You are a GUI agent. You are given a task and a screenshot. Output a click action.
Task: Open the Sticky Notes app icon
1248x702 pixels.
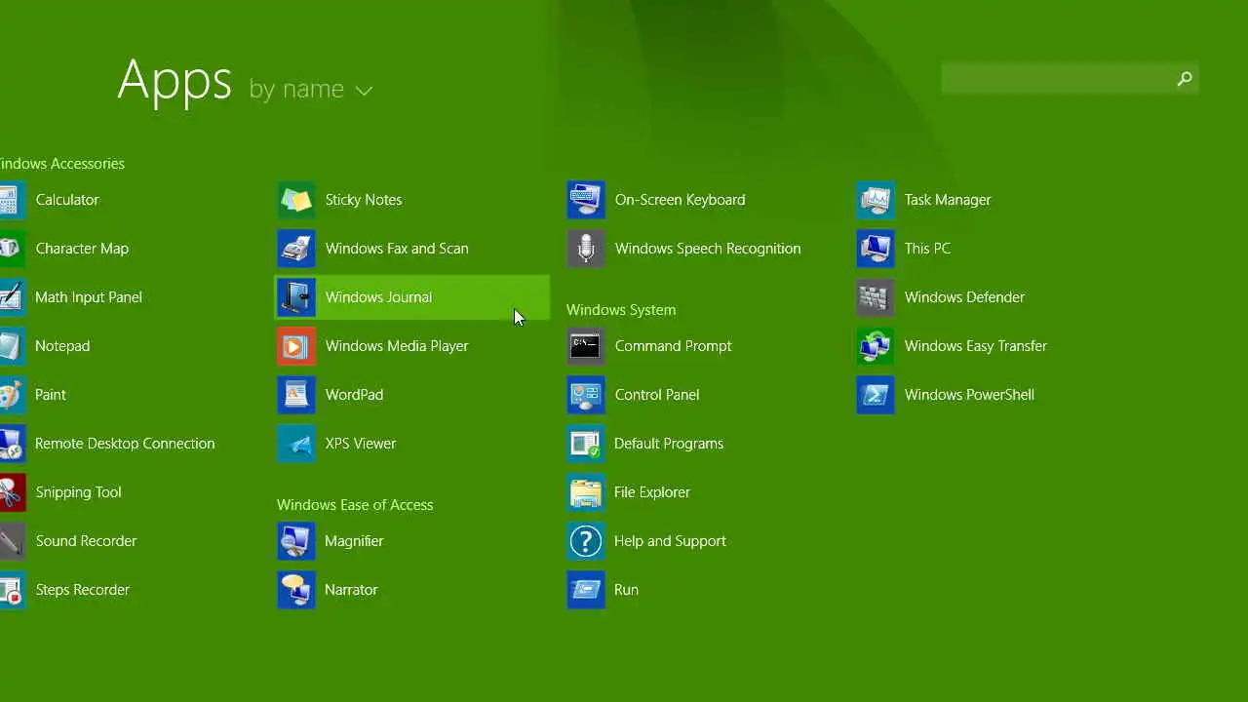[296, 200]
